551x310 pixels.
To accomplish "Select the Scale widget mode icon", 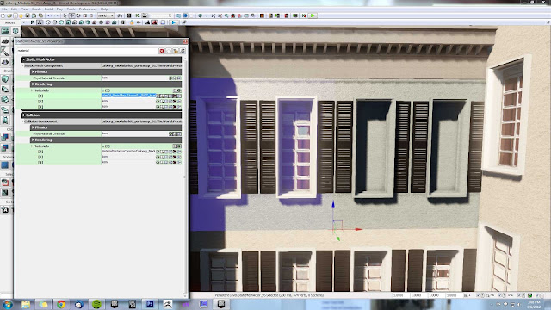I will (x=85, y=15).
